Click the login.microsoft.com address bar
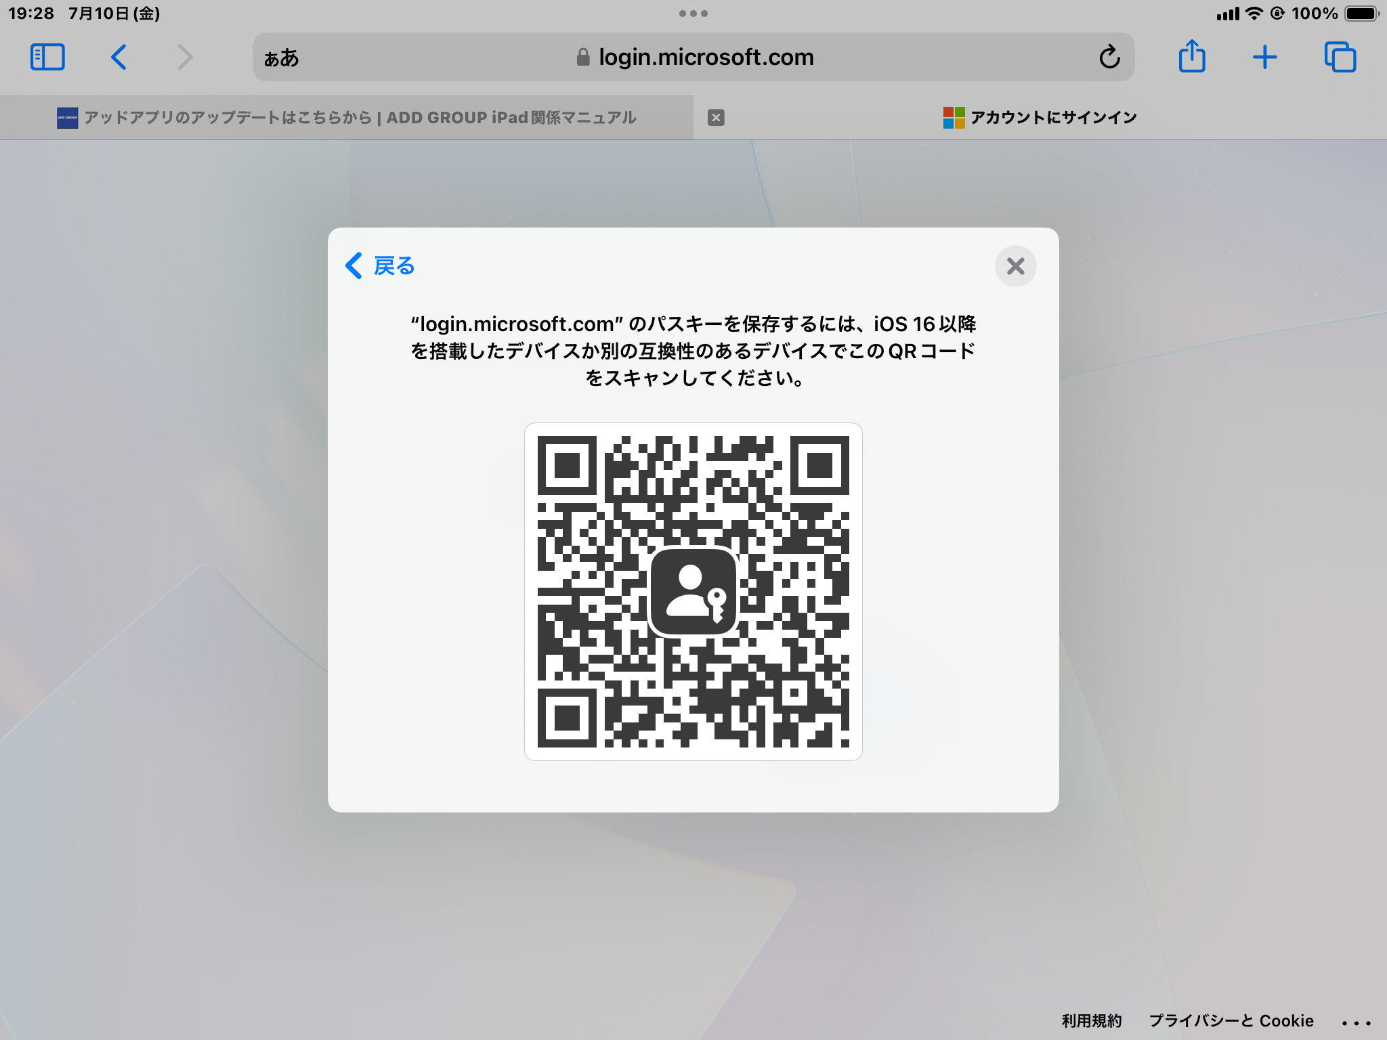1387x1040 pixels. 693,58
